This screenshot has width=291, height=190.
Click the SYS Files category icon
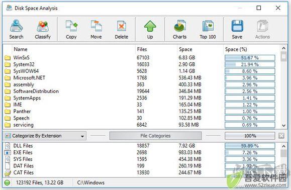point(8,159)
